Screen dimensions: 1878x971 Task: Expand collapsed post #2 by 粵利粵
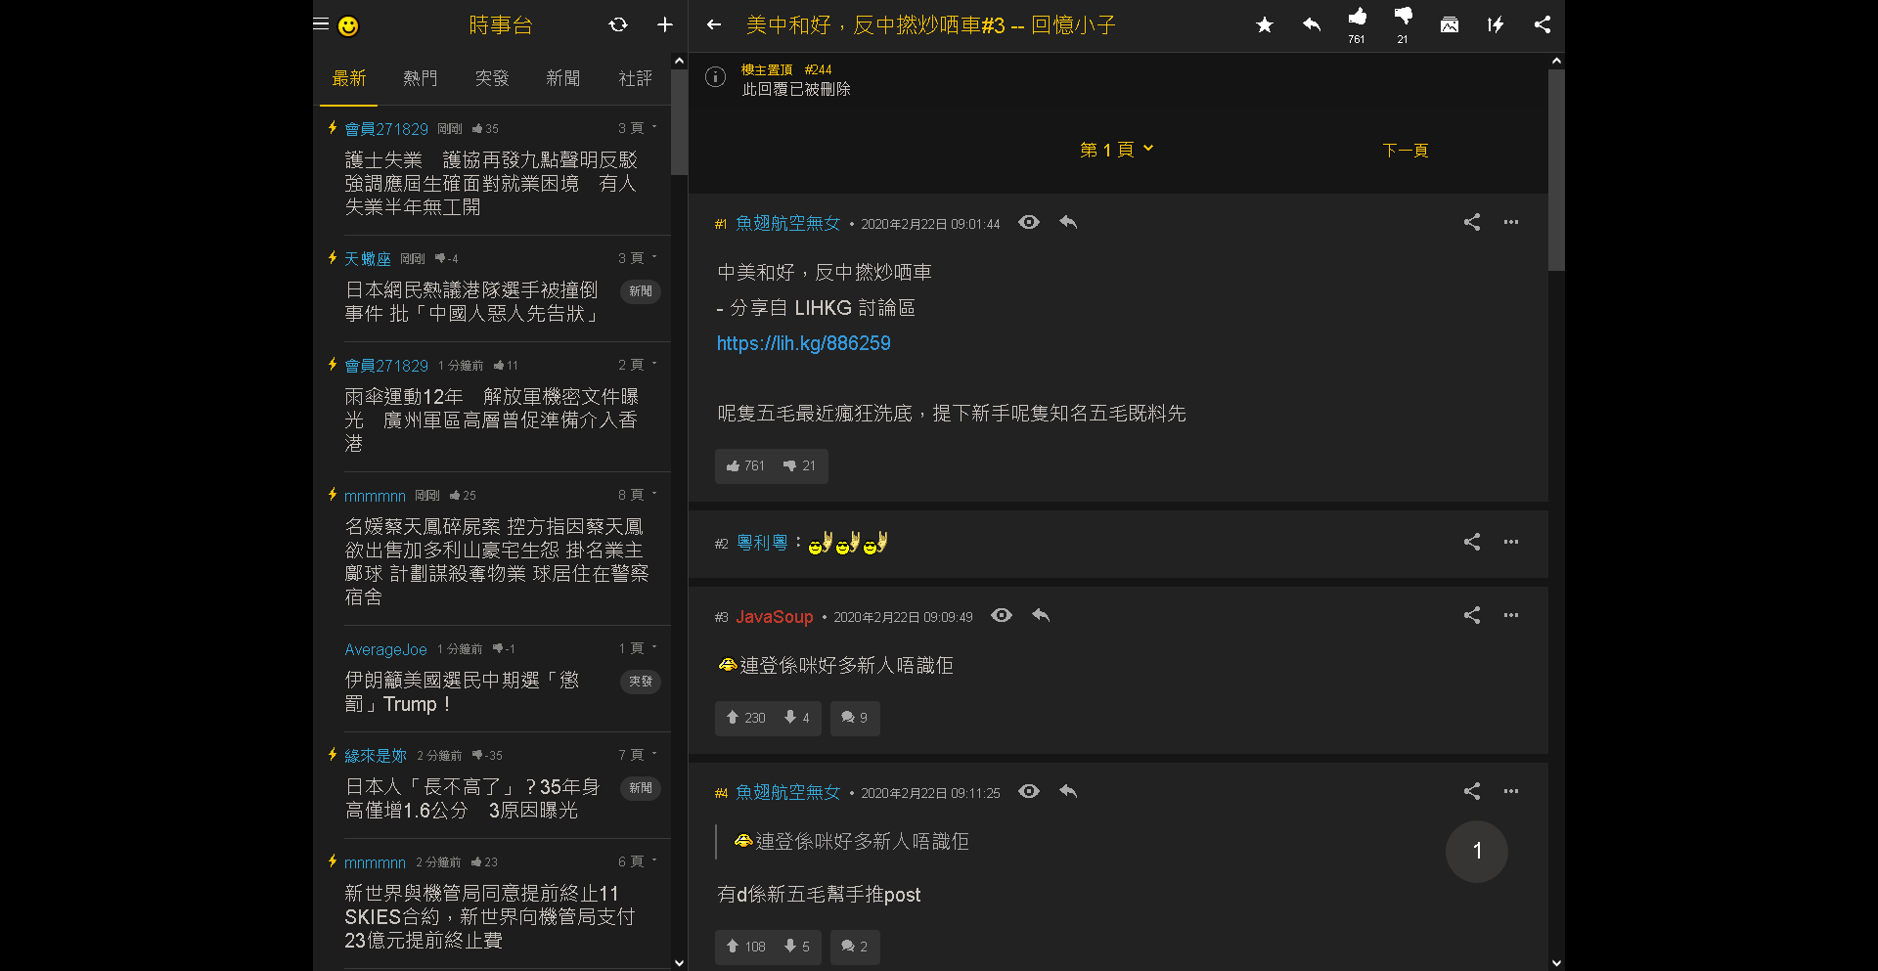click(x=1118, y=543)
